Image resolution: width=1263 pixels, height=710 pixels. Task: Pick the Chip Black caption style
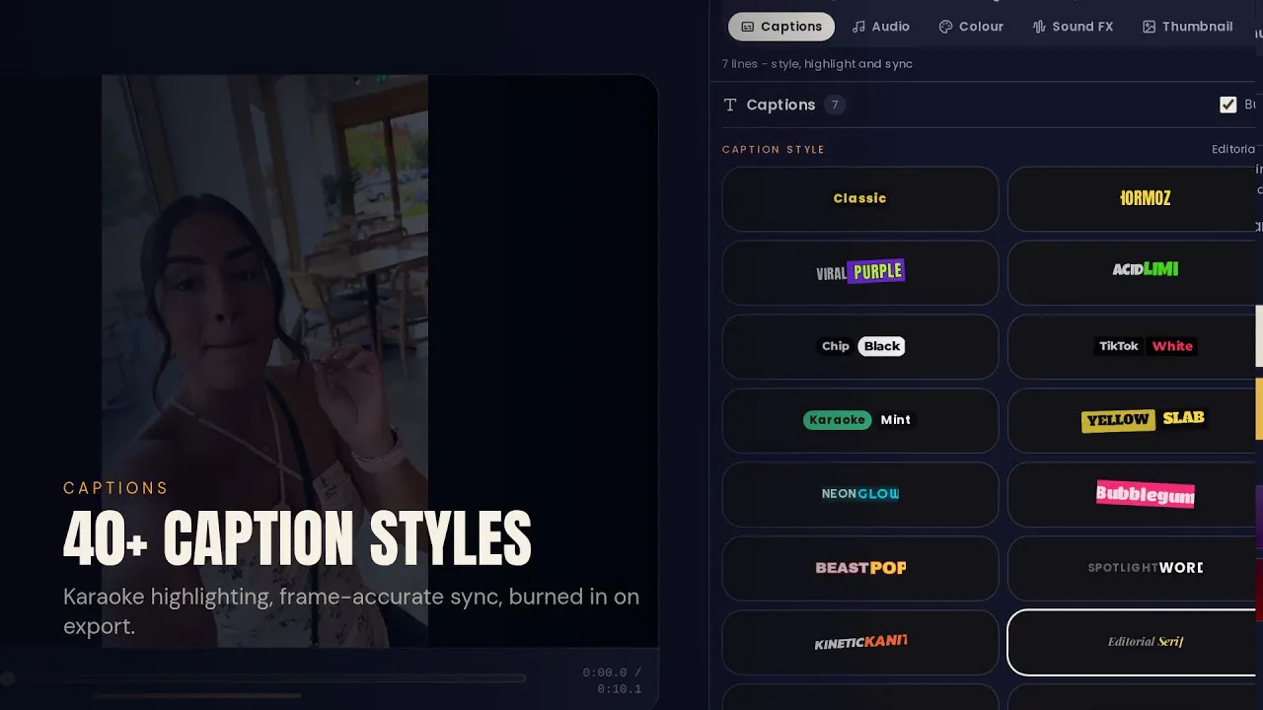(x=860, y=346)
